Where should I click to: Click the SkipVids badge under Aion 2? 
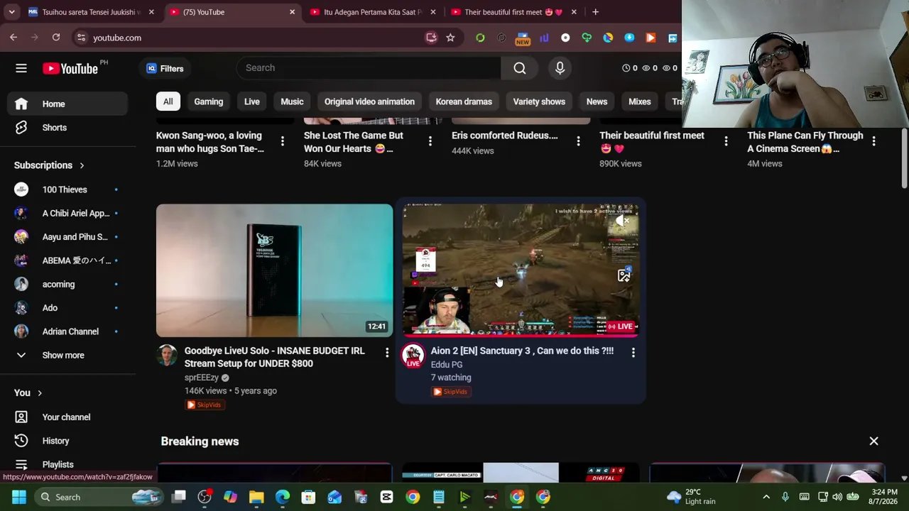pos(450,392)
